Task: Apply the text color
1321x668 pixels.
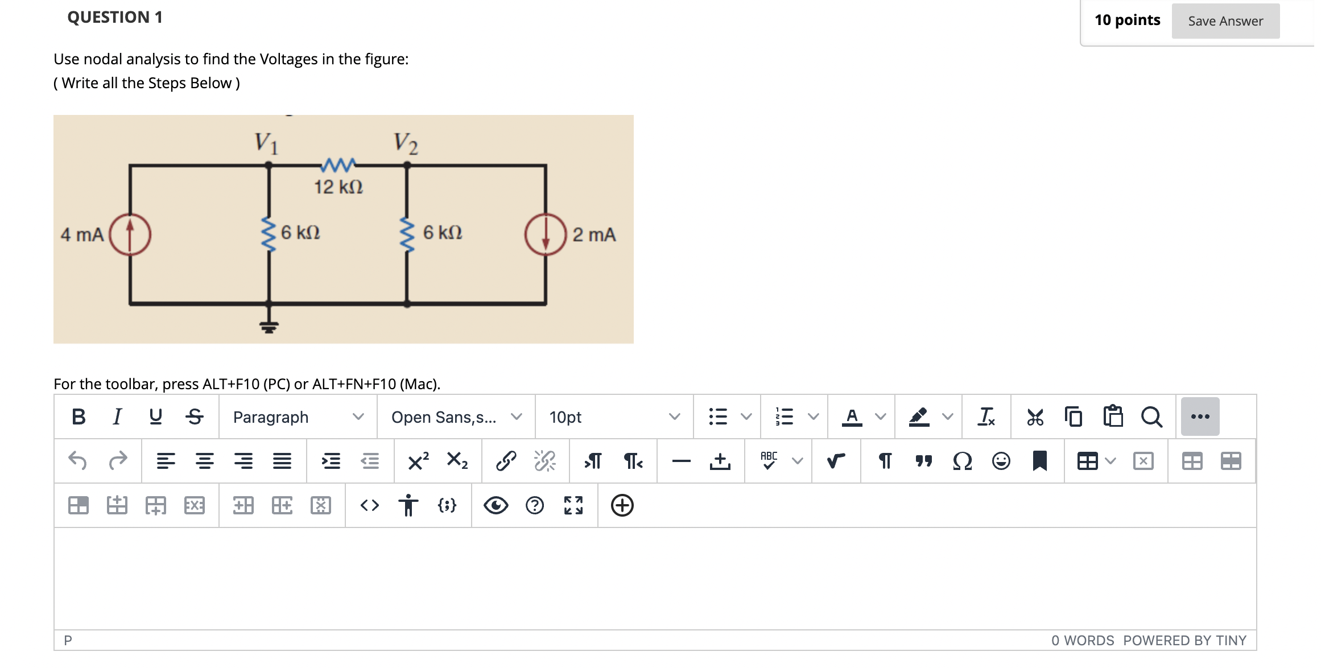Action: 852,417
